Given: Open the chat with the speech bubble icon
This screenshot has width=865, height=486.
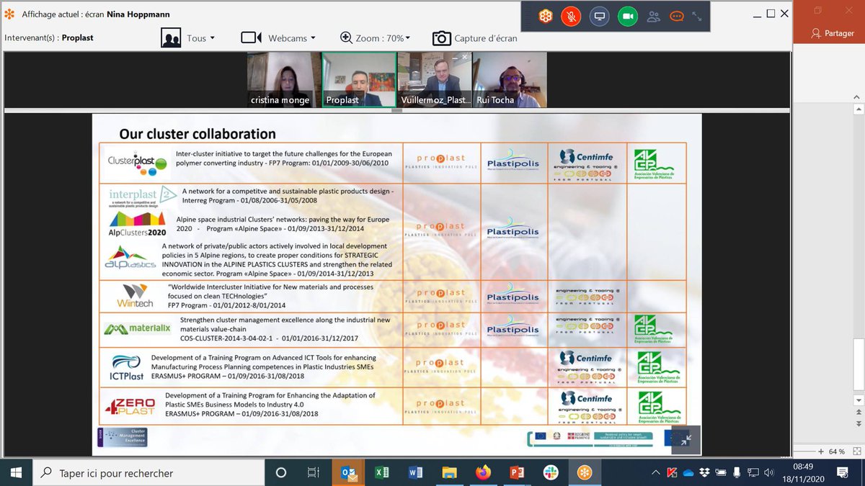Looking at the screenshot, I should (676, 16).
